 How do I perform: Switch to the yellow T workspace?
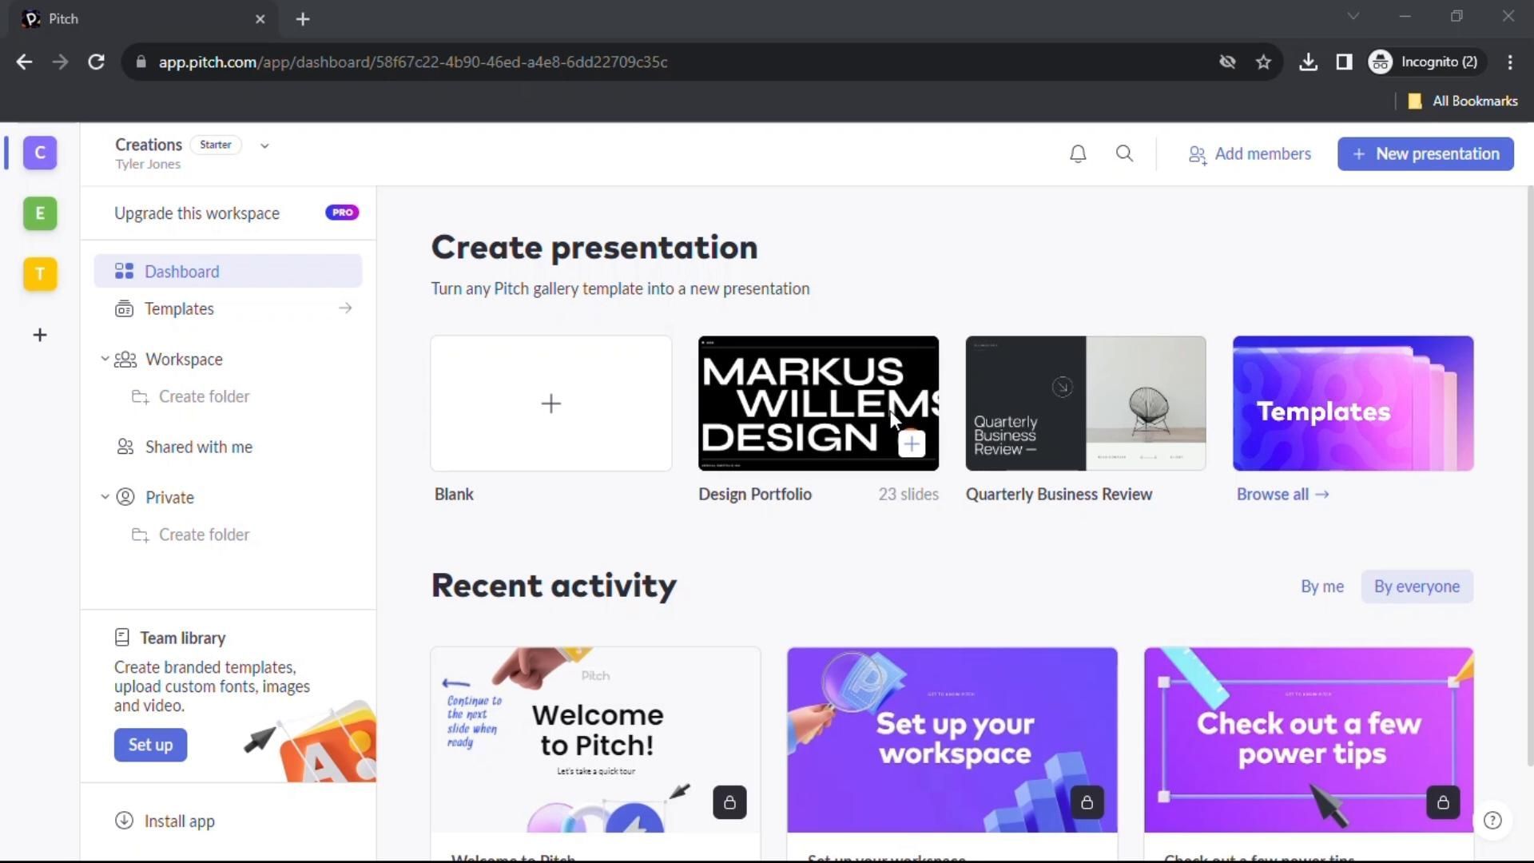(x=40, y=274)
